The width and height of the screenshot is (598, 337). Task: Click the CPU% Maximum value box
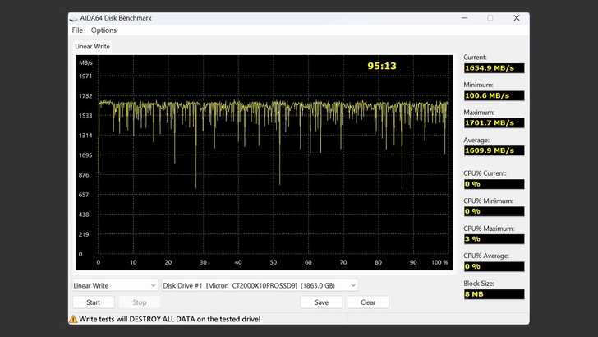[493, 238]
